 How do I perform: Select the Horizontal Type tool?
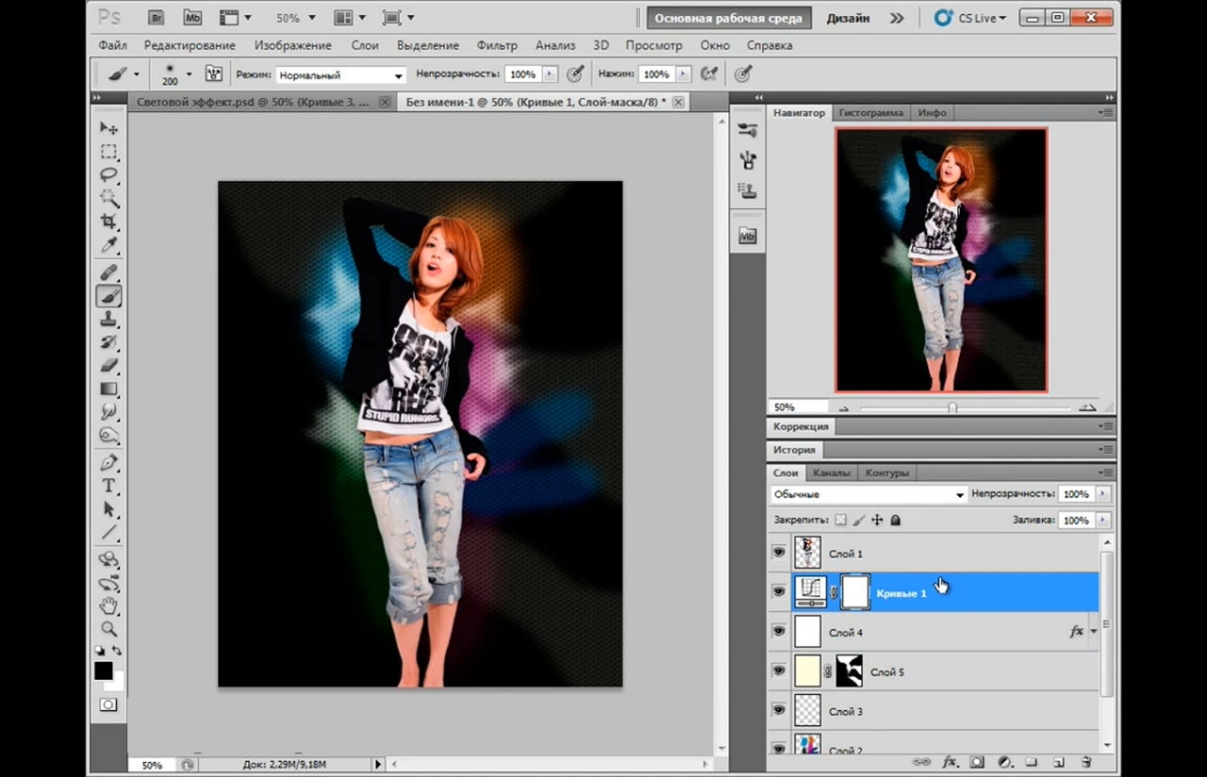tap(109, 486)
